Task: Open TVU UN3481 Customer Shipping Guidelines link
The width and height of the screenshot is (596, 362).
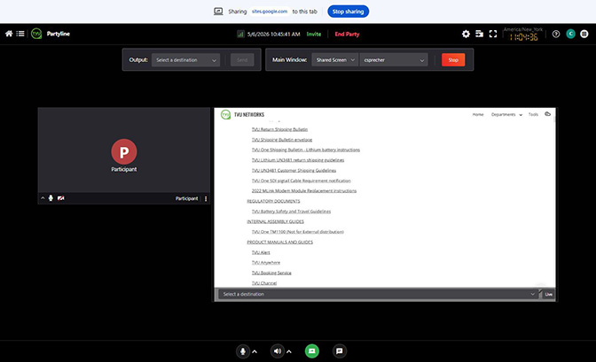Action: pyautogui.click(x=294, y=170)
